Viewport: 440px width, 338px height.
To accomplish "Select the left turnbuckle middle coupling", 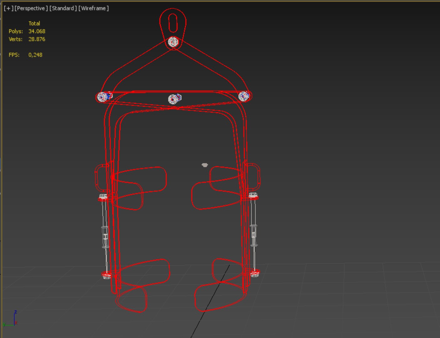I will point(105,237).
